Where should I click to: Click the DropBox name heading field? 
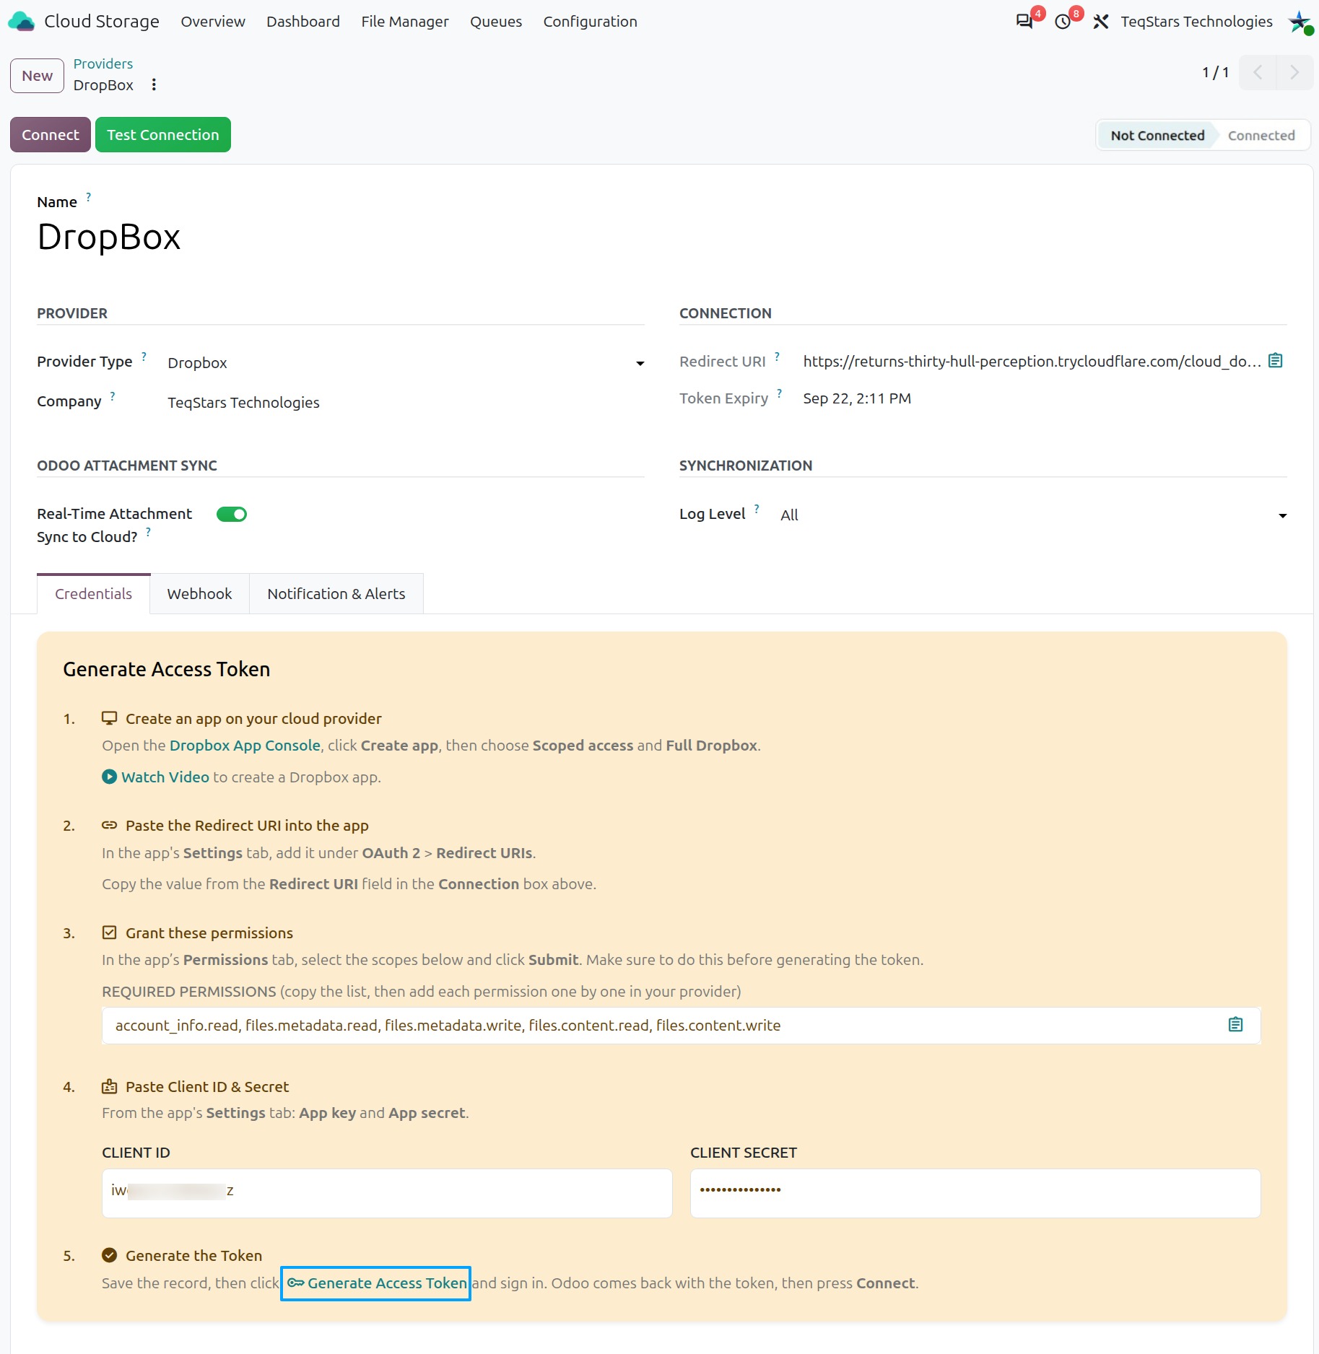pyautogui.click(x=109, y=237)
